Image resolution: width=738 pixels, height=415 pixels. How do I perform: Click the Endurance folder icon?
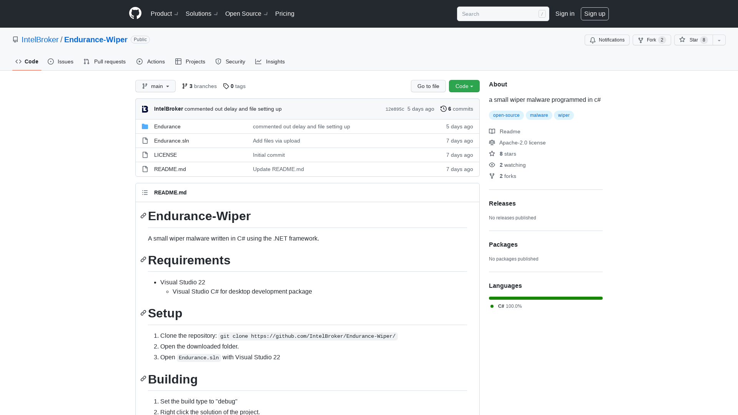coord(145,126)
